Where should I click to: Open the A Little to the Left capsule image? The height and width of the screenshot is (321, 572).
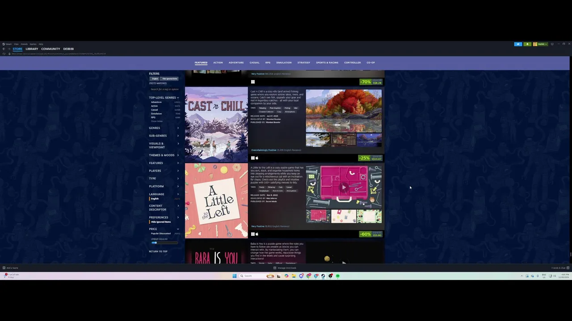(x=216, y=201)
